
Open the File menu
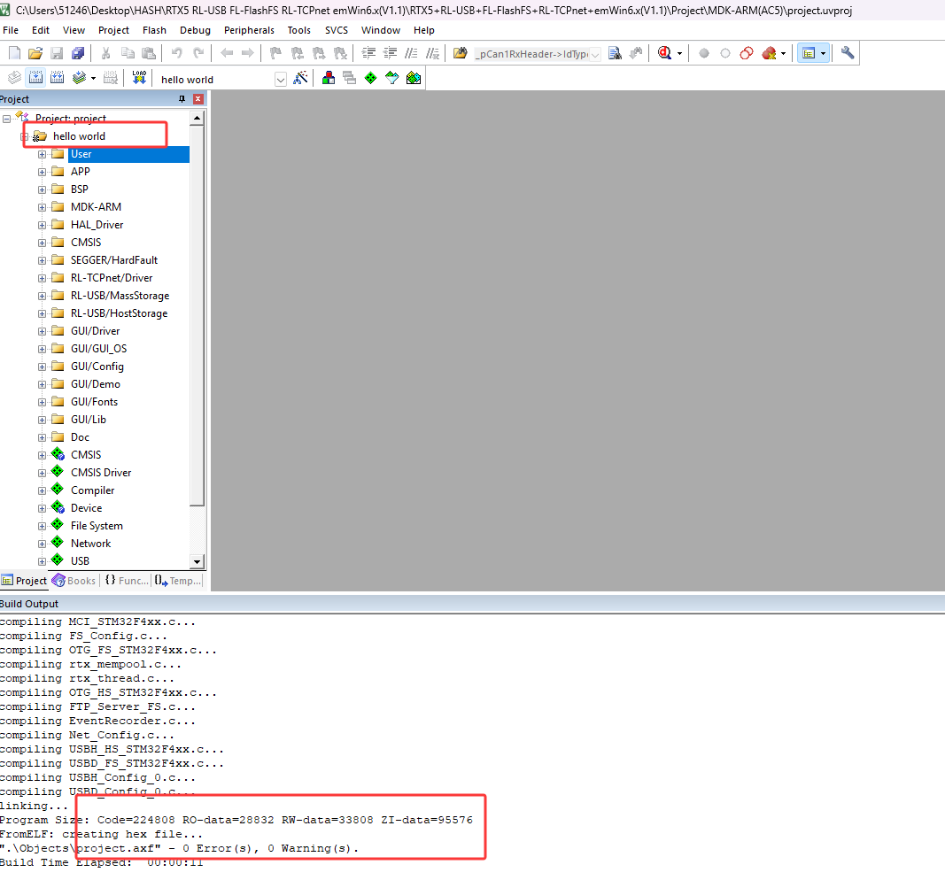point(11,30)
